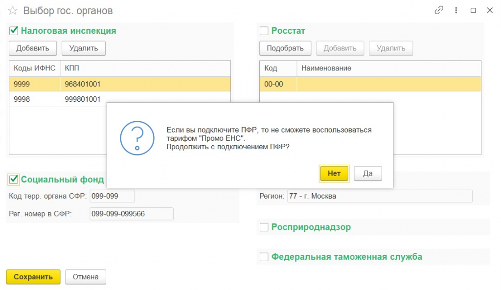The width and height of the screenshot is (501, 290).
Task: Click the Подобрать button for Росстат
Action: (x=285, y=48)
